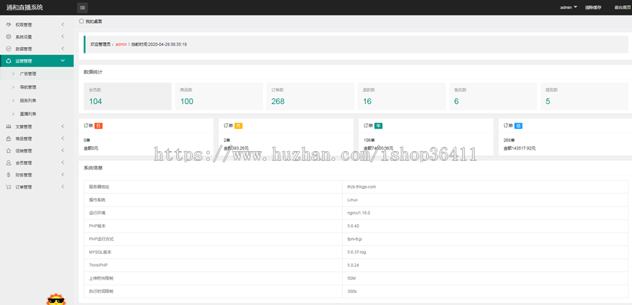The width and height of the screenshot is (632, 305).
Task: Click the red 日 order badge
Action: coord(99,126)
